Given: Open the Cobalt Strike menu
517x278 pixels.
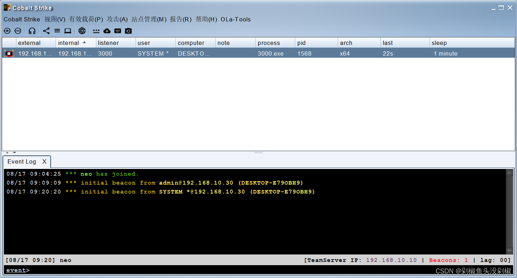Looking at the screenshot, I should click(x=22, y=19).
